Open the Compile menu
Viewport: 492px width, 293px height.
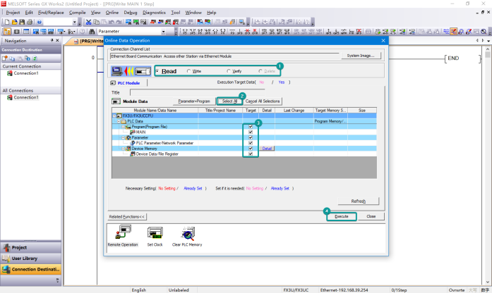coord(77,13)
